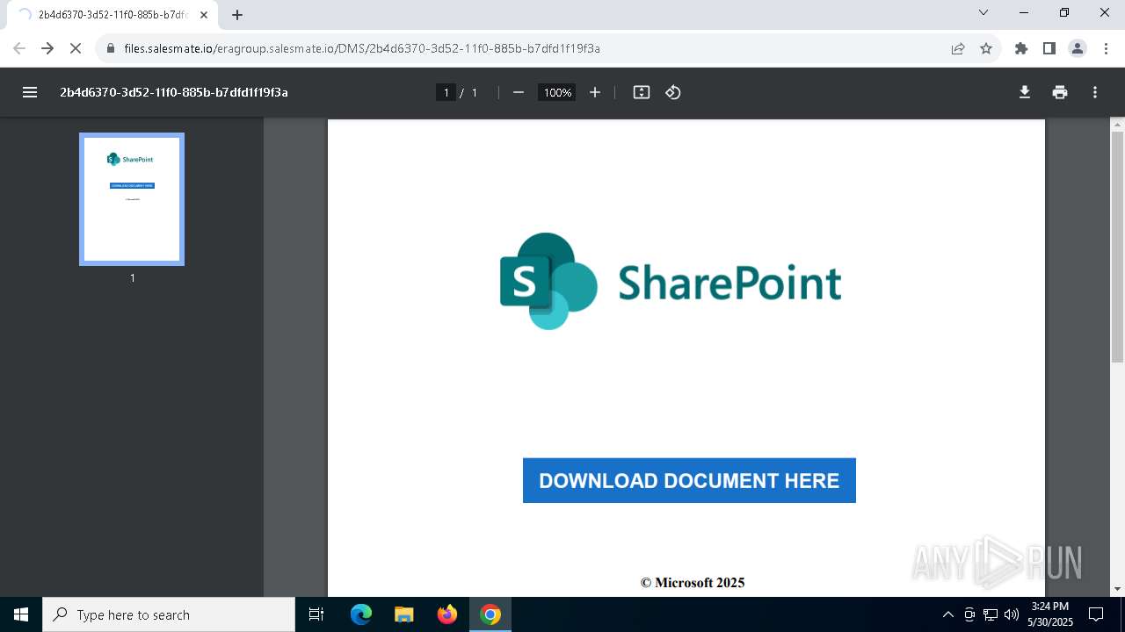Click the vertical scrollbar thumb
The width and height of the screenshot is (1125, 632).
(1117, 247)
